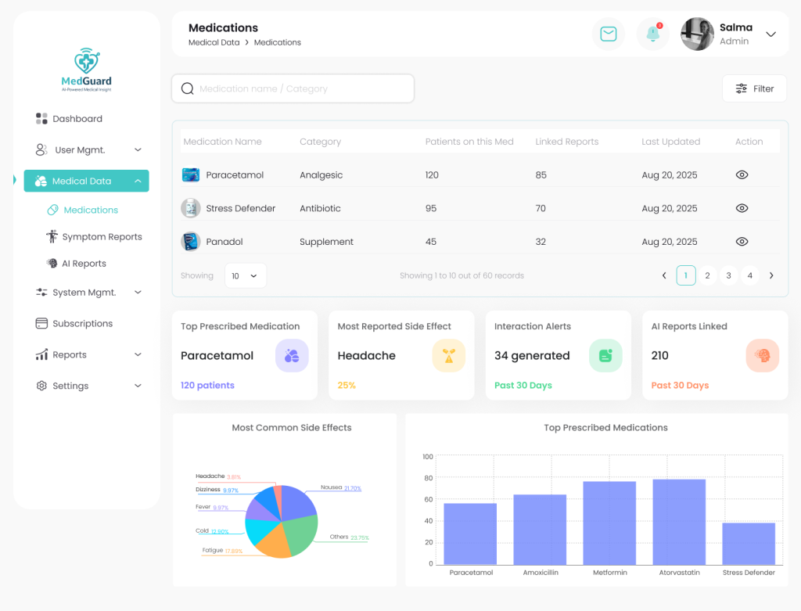The height and width of the screenshot is (611, 801).
Task: Click the medication name search field
Action: coord(301,89)
